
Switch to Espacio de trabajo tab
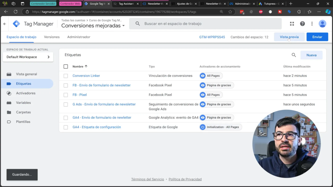21,37
